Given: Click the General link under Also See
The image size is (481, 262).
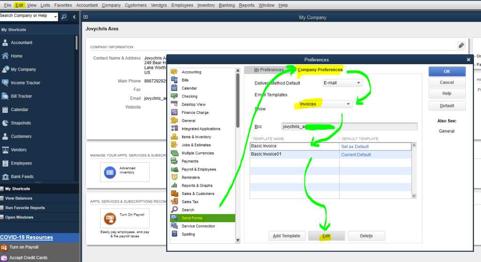Looking at the screenshot, I should tap(447, 131).
